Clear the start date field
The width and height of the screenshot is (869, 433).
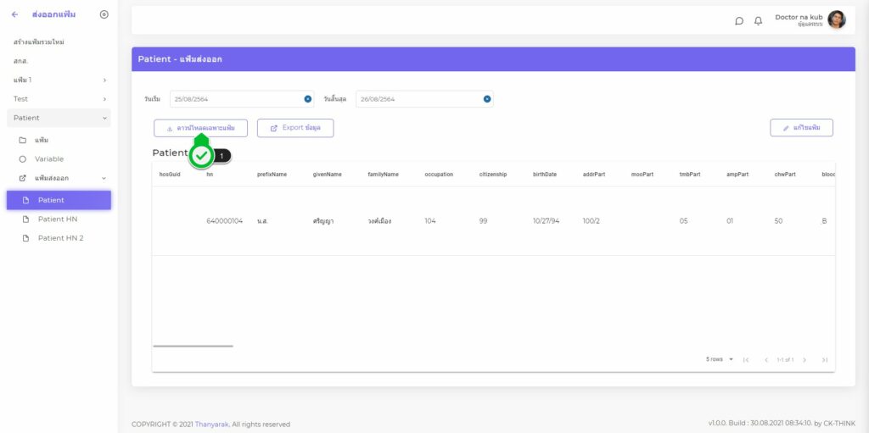(x=308, y=99)
